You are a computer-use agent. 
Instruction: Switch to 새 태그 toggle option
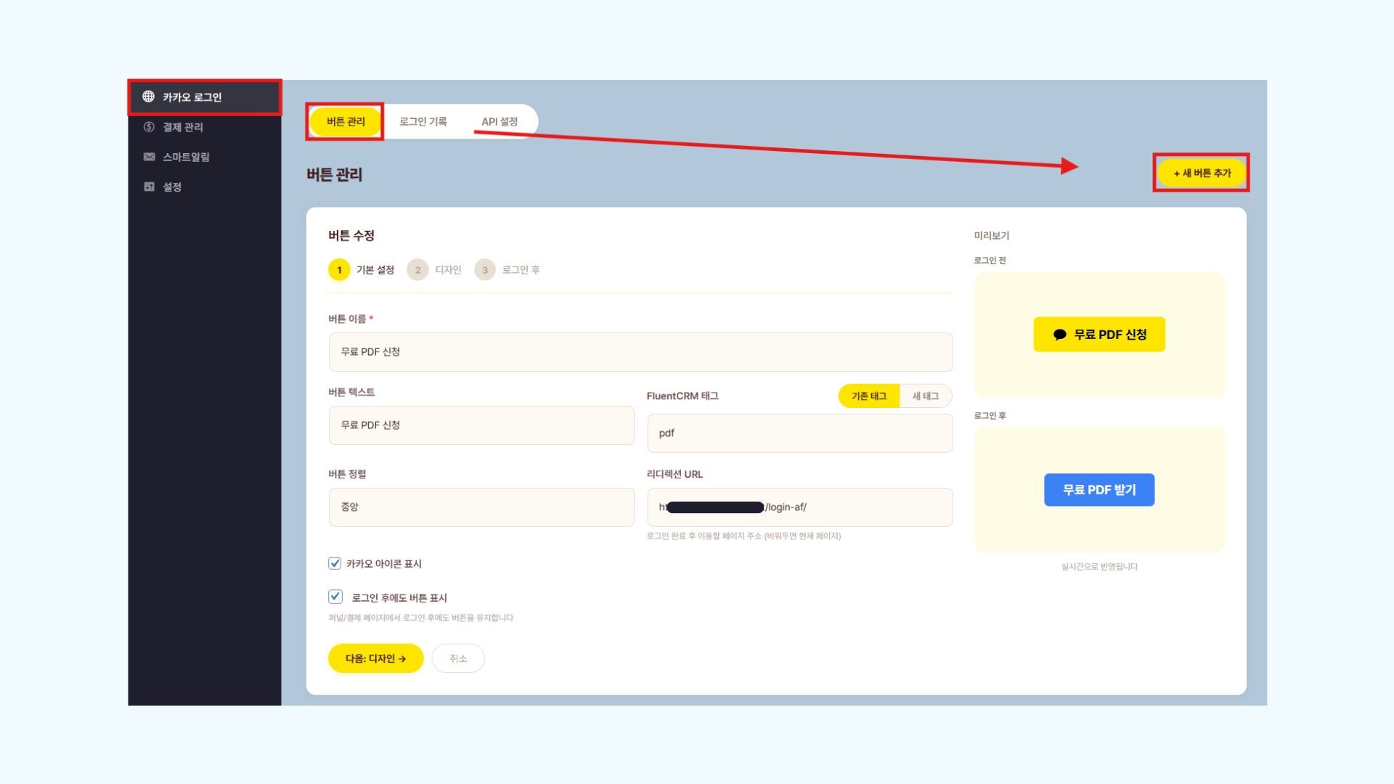pyautogui.click(x=925, y=396)
